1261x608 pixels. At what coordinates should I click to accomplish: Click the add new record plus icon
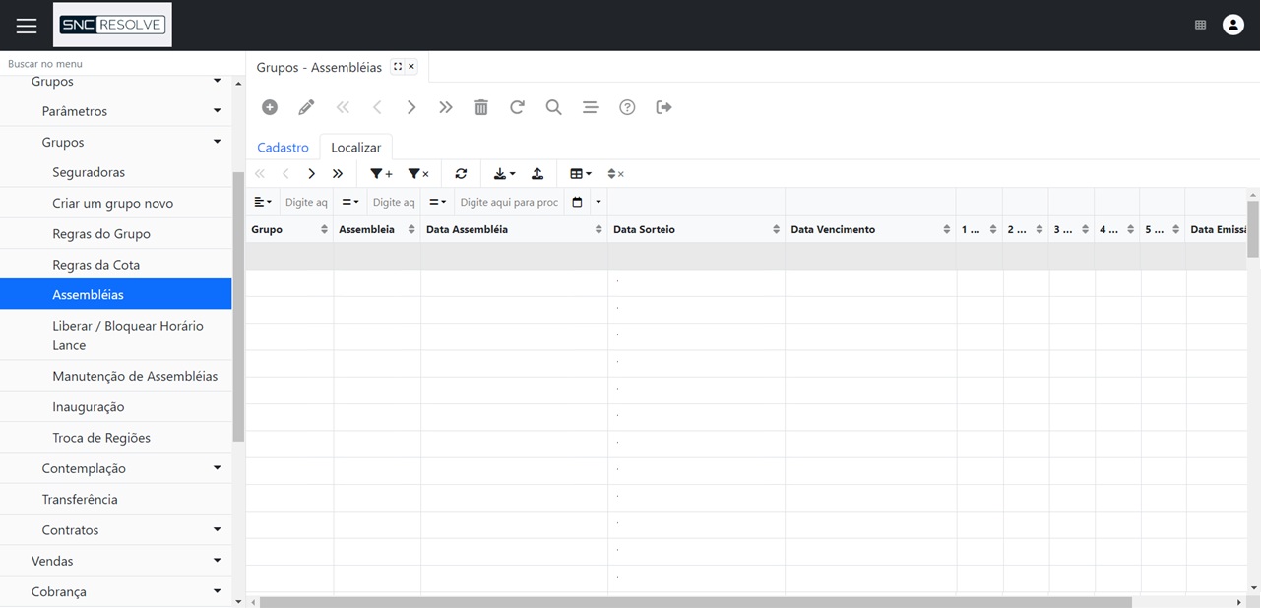(x=270, y=107)
